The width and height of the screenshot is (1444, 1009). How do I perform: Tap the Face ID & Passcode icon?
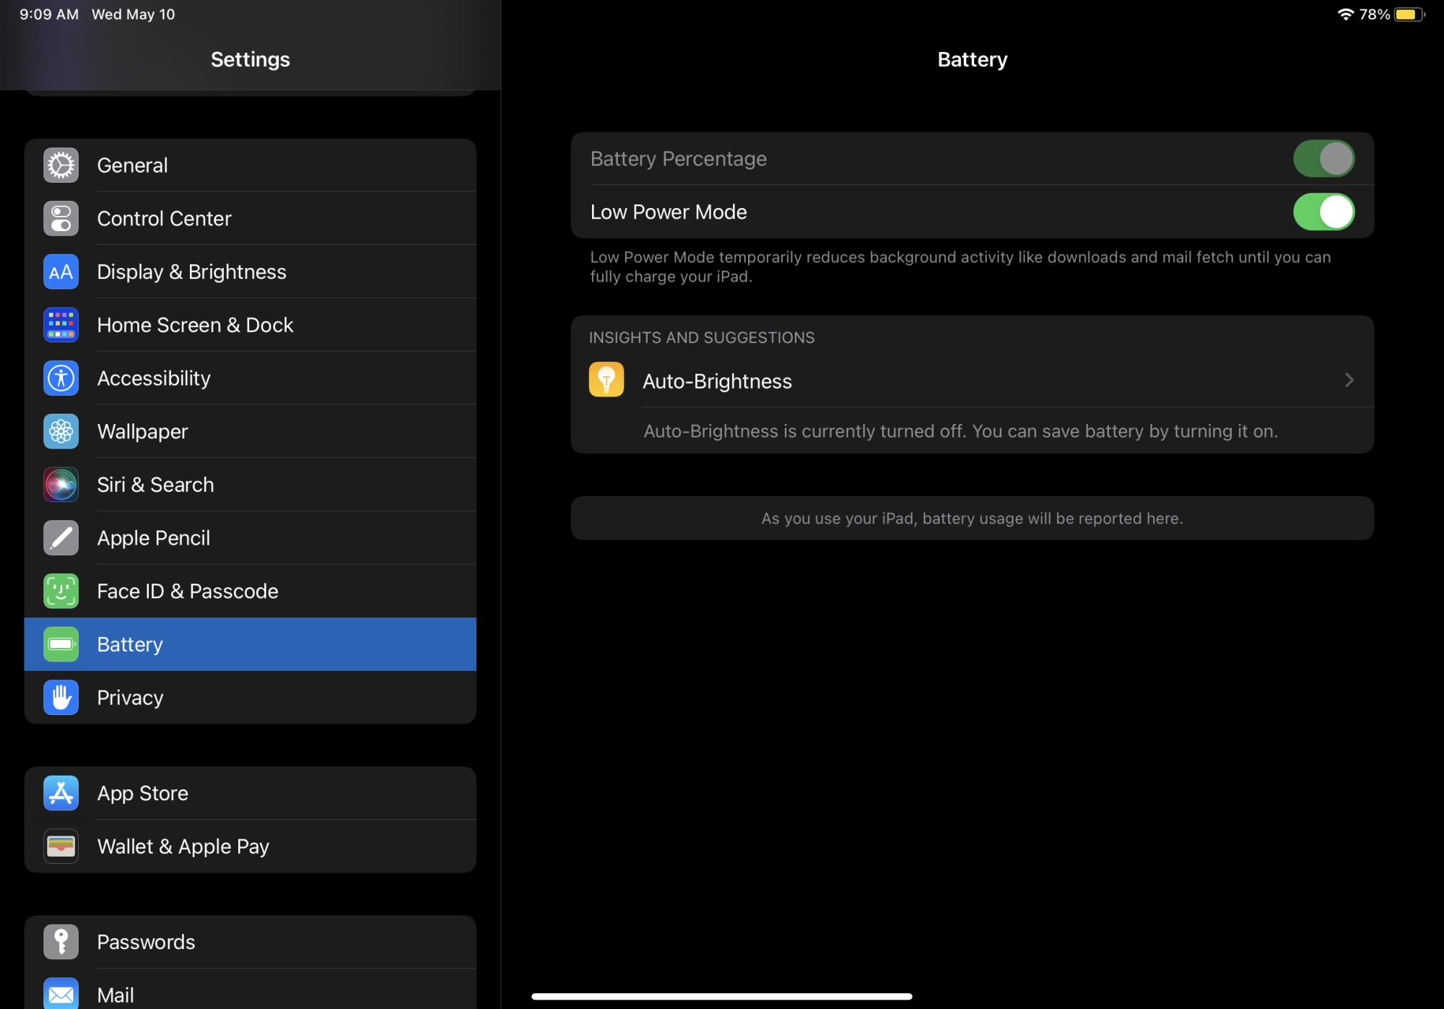[61, 592]
